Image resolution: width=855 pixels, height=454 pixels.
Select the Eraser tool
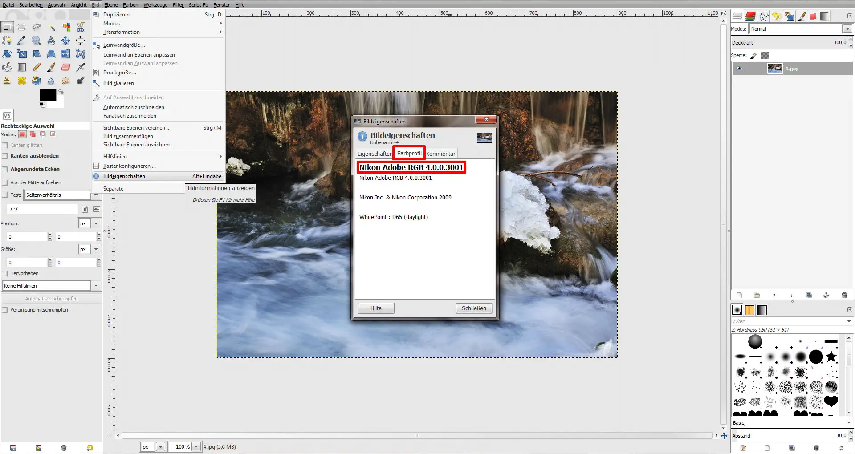[x=66, y=67]
